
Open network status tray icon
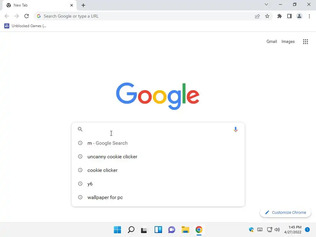click(269, 230)
